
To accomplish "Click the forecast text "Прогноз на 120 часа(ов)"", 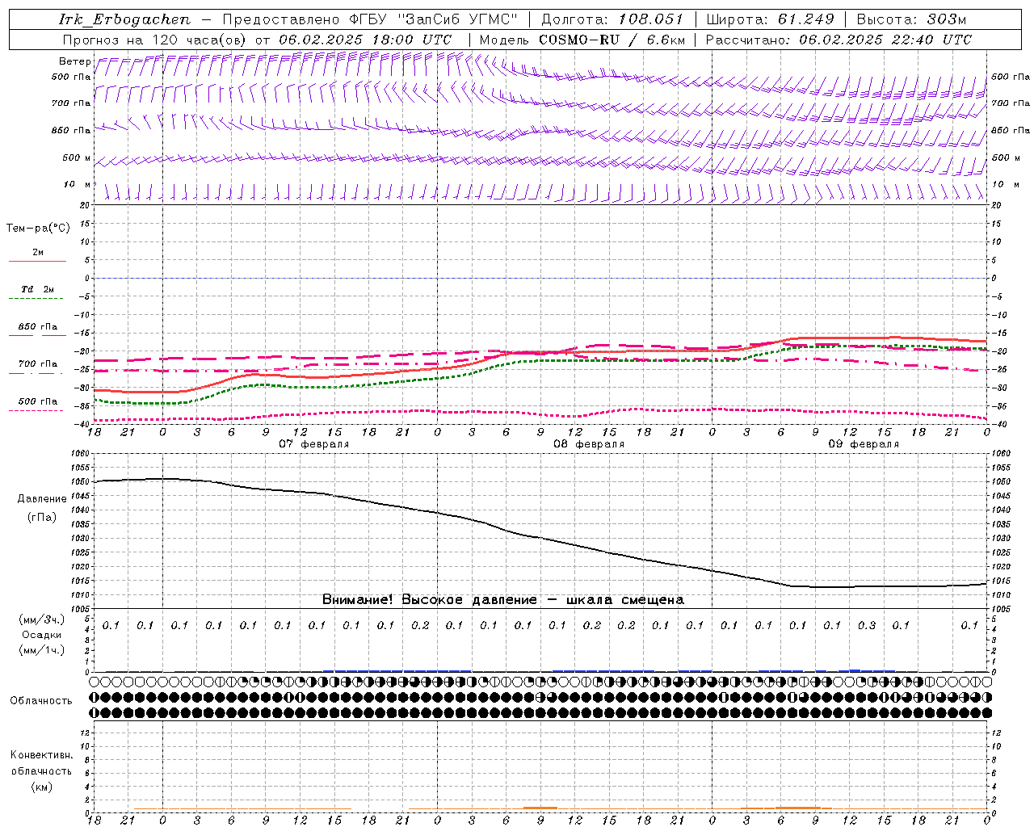I will pos(155,40).
